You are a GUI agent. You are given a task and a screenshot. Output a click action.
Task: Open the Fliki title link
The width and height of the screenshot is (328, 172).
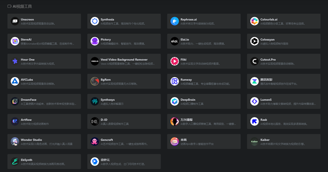tap(184, 60)
